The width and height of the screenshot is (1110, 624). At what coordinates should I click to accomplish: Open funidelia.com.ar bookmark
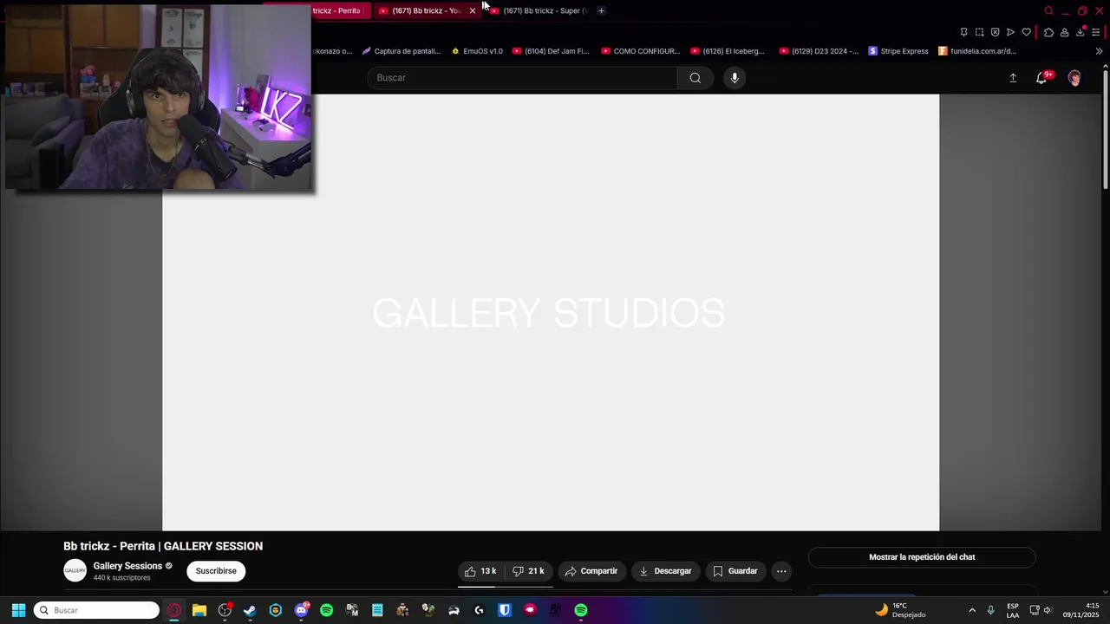click(976, 51)
